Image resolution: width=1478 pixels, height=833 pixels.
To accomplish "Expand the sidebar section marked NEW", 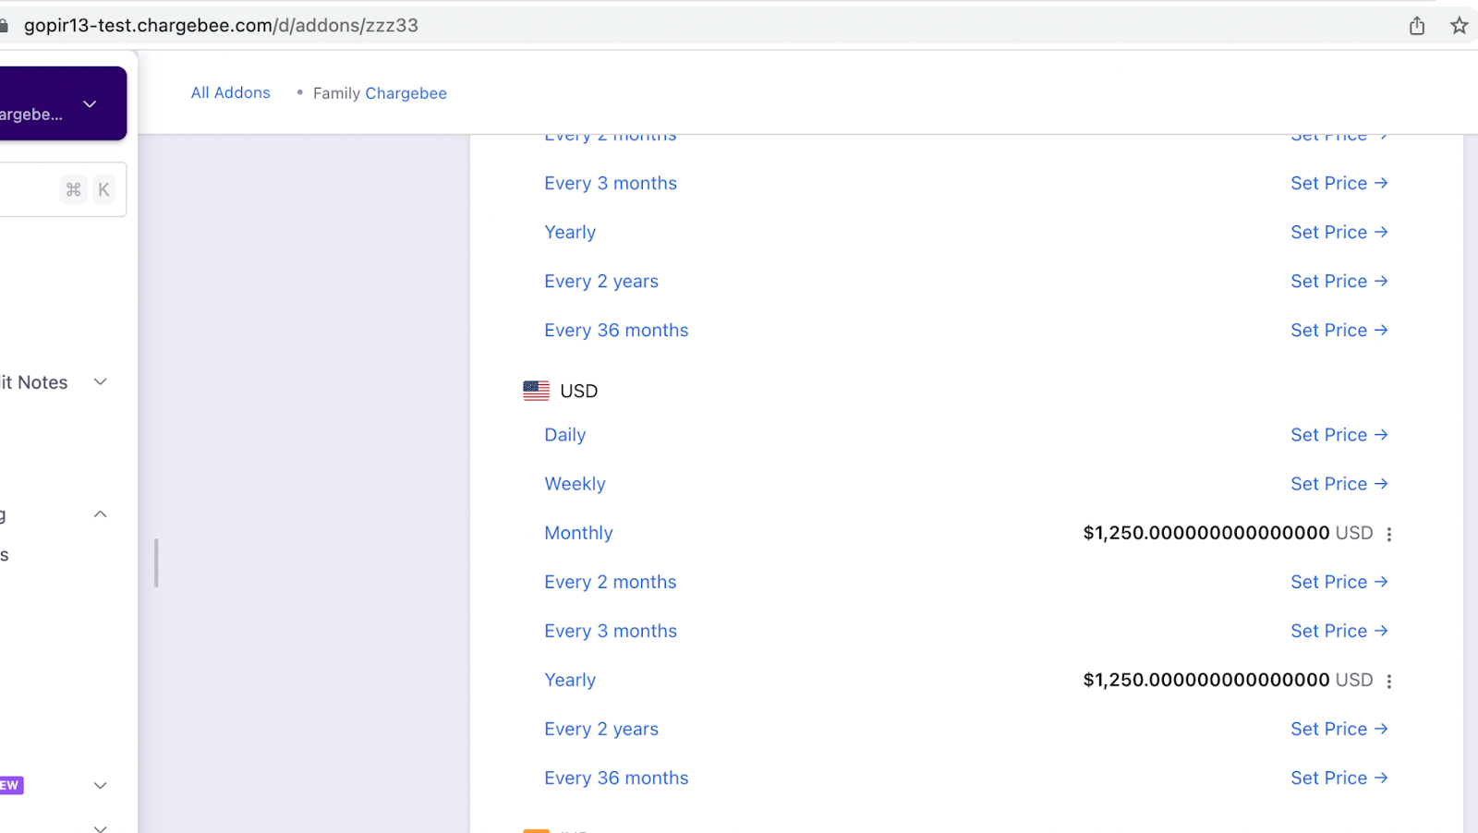I will coord(101,786).
